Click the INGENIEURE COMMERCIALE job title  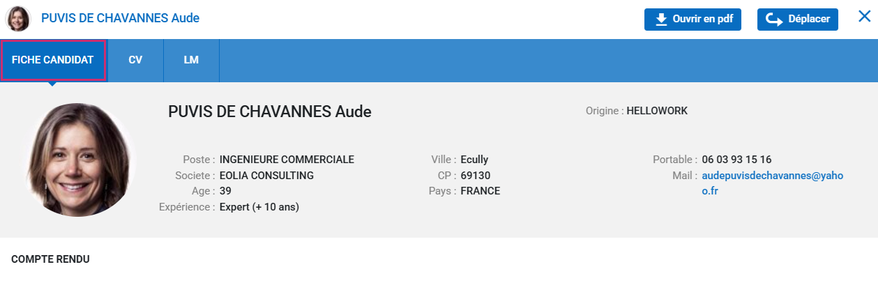coord(287,160)
